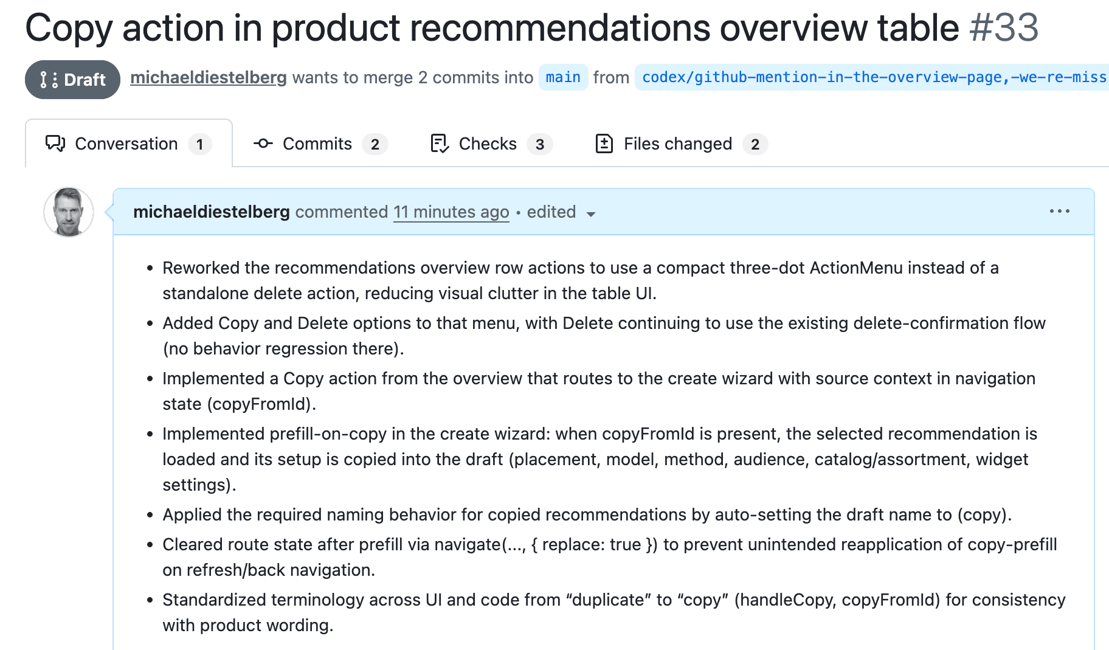This screenshot has width=1109, height=650.
Task: Open the Checks tab
Action: [488, 143]
